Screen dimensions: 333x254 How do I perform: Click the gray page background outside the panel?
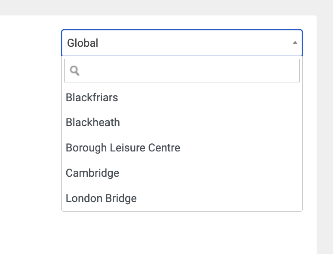click(166, 7)
